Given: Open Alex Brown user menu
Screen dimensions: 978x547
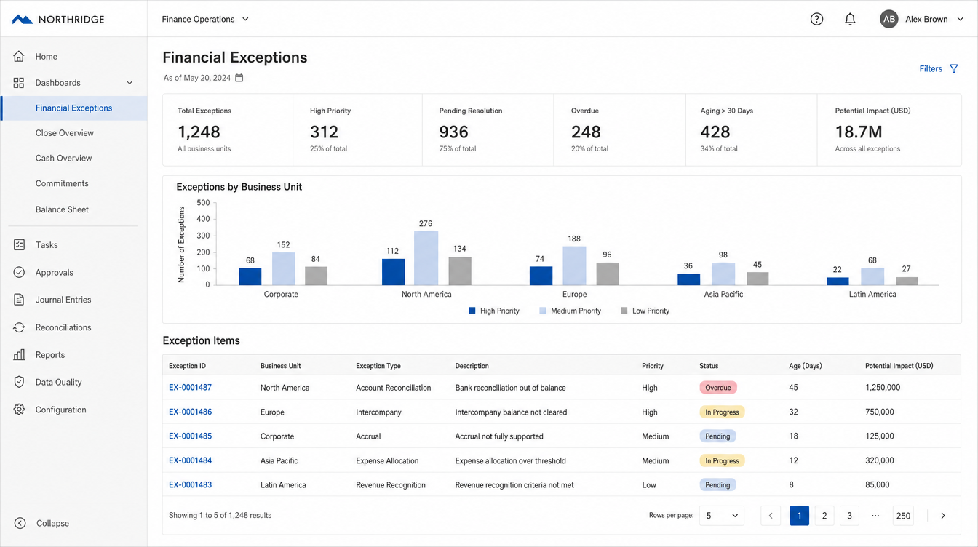Looking at the screenshot, I should click(x=922, y=20).
